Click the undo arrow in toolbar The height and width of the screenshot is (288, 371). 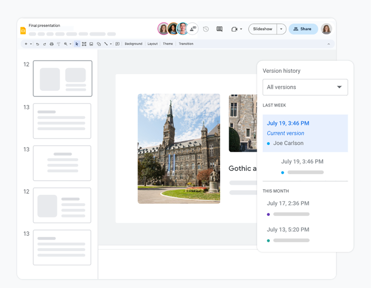(38, 44)
